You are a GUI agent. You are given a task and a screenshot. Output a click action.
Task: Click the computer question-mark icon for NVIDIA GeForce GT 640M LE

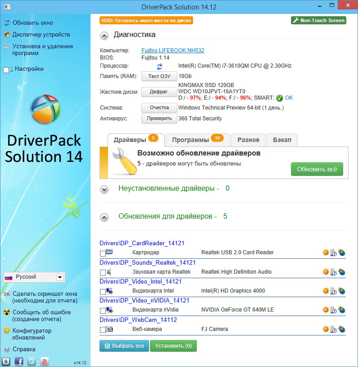pos(333,310)
